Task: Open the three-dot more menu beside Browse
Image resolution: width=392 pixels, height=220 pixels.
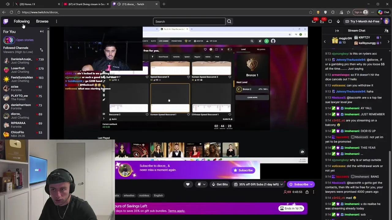Action: point(56,21)
